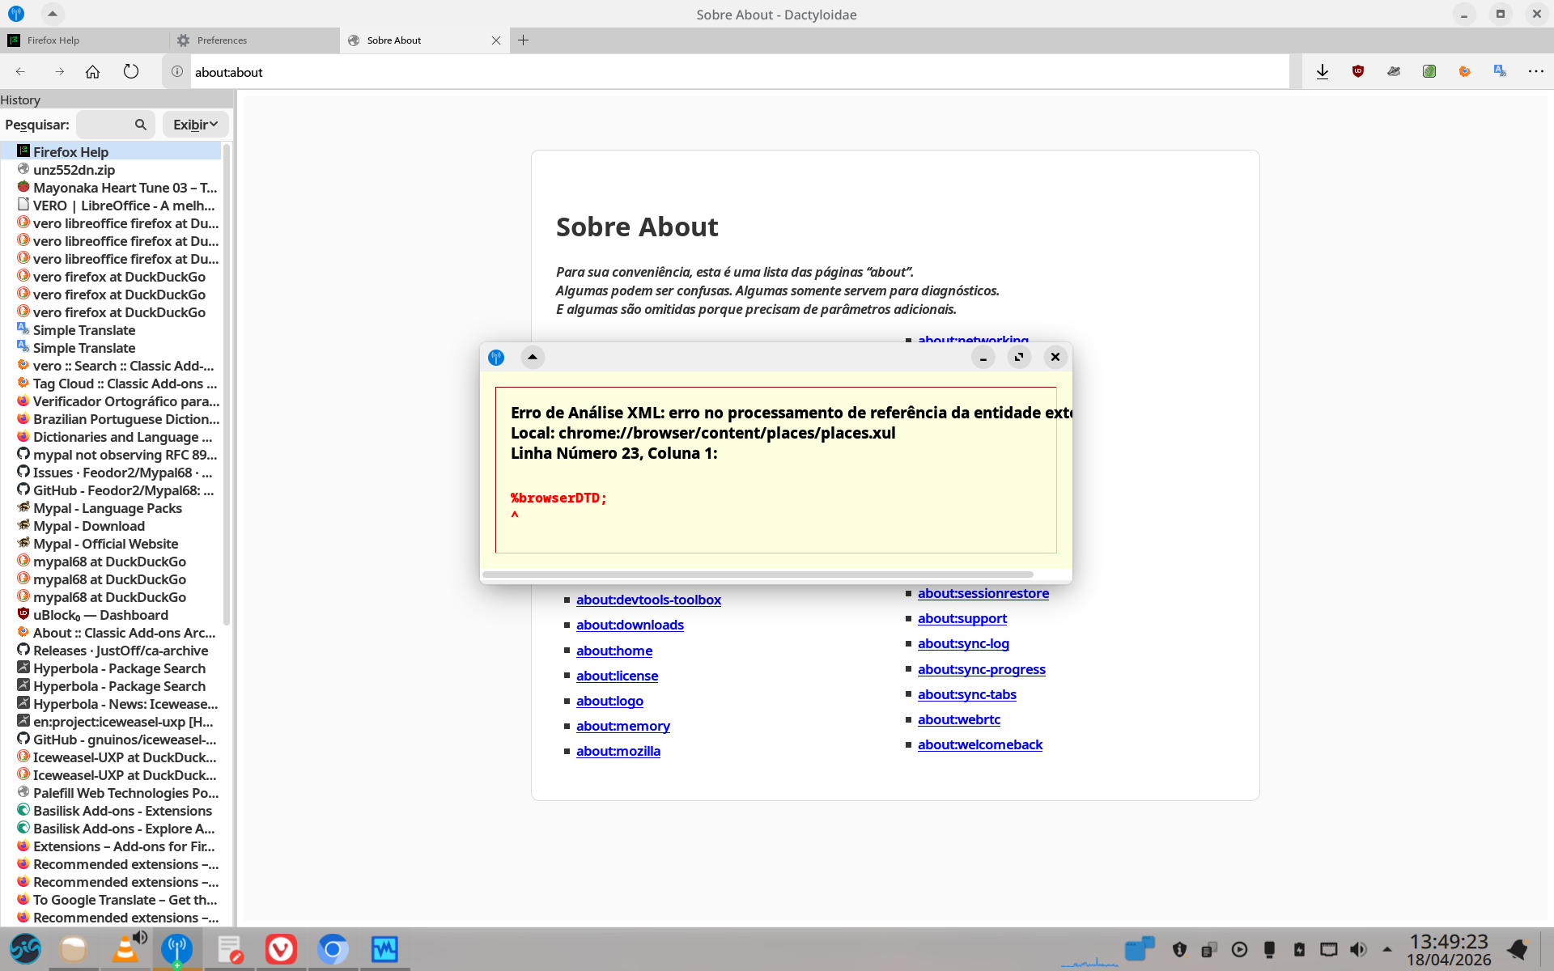Open the about:downloads link
The height and width of the screenshot is (971, 1554).
(x=630, y=625)
